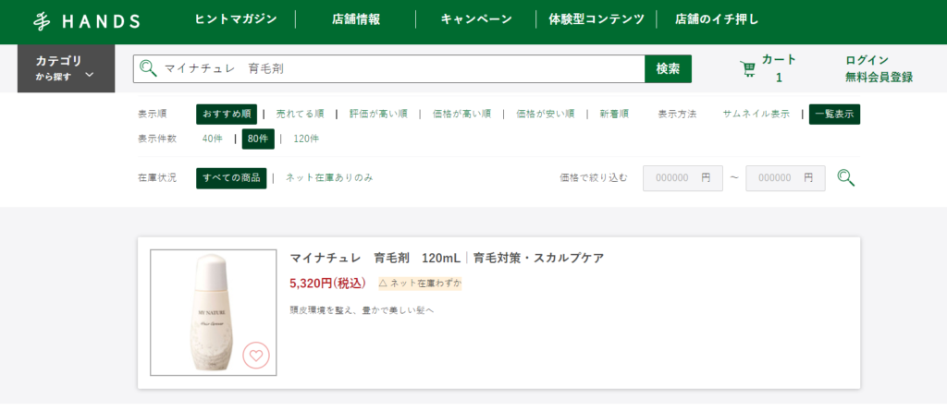Open 店舗情報 menu

point(356,19)
